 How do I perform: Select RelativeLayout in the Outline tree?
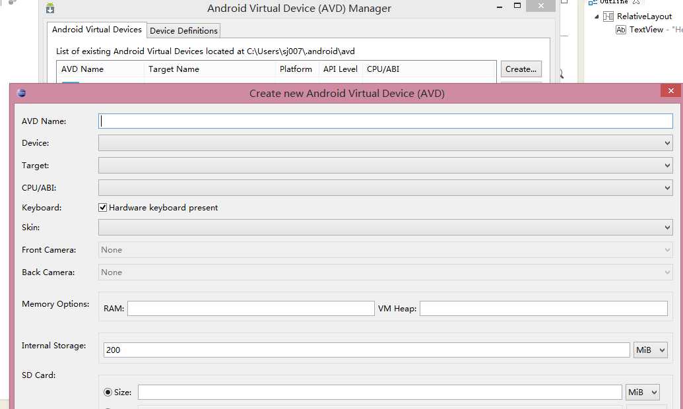[x=644, y=16]
